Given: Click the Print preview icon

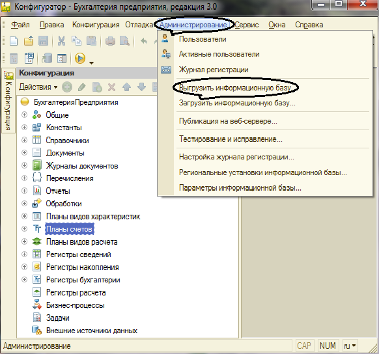Looking at the screenshot, I should click(x=125, y=41).
